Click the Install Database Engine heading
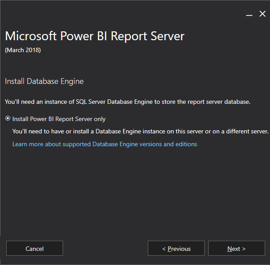The image size is (270, 265). pyautogui.click(x=44, y=81)
